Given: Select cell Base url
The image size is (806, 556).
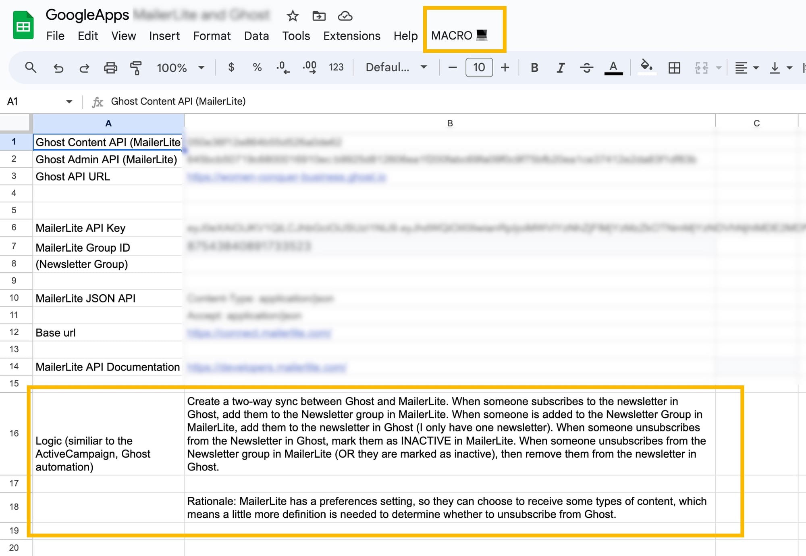Looking at the screenshot, I should [108, 333].
